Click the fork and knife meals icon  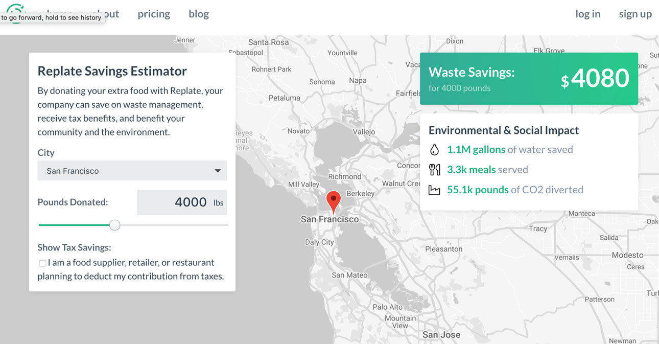(434, 170)
